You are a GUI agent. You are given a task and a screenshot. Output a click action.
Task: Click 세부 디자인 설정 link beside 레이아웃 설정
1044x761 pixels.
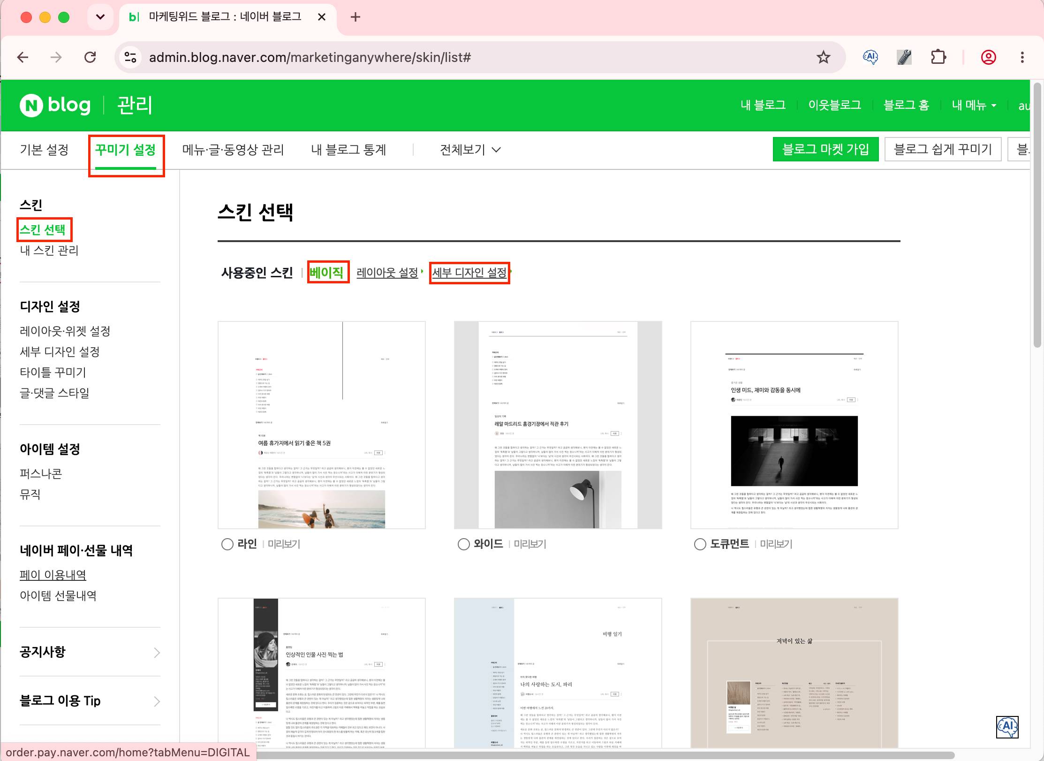pyautogui.click(x=469, y=273)
